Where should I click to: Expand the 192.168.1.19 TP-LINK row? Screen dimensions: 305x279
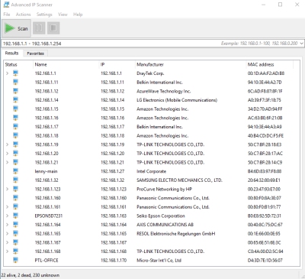coord(7,144)
